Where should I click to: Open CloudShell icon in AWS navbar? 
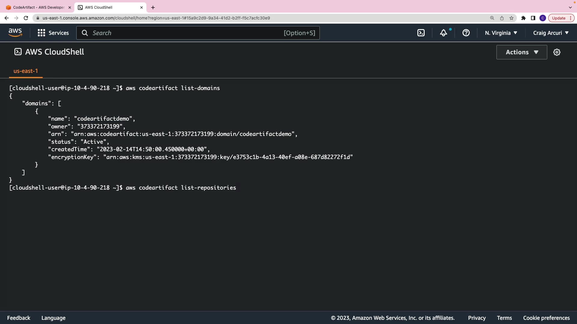421,33
